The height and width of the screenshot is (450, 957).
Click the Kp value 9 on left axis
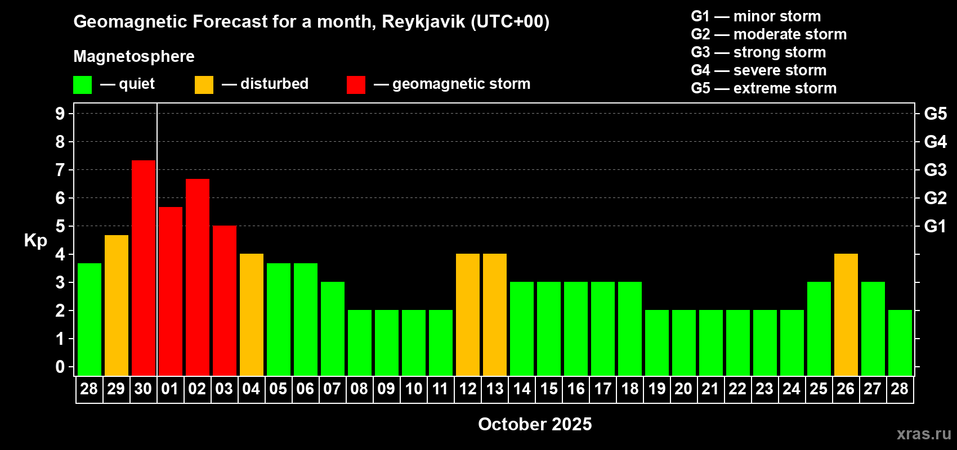(60, 114)
